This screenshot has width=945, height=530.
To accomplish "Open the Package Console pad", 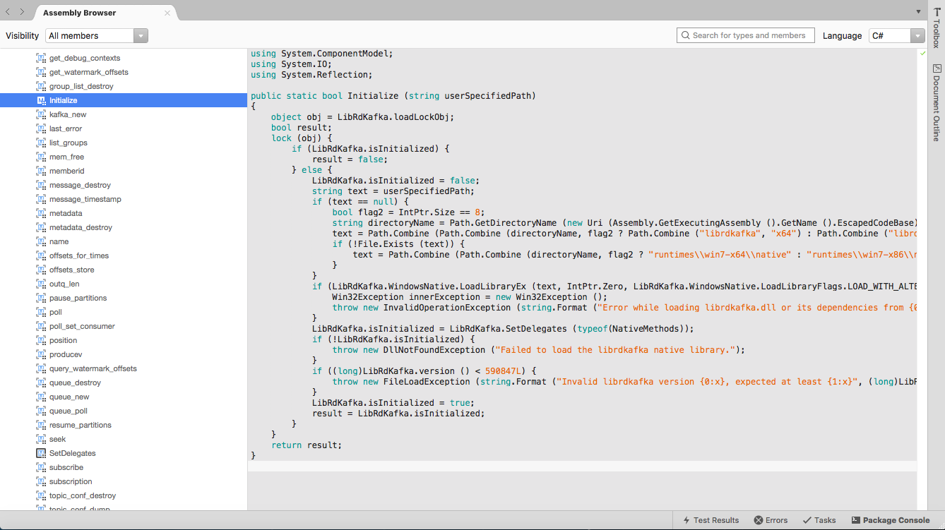I will (891, 520).
